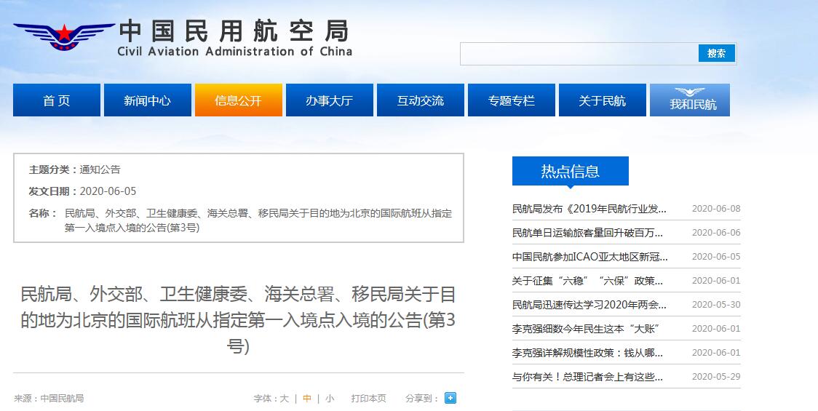Open 李克强细数今年民生这本“大账” link
Viewport: 818px width, 411px height.
click(586, 329)
